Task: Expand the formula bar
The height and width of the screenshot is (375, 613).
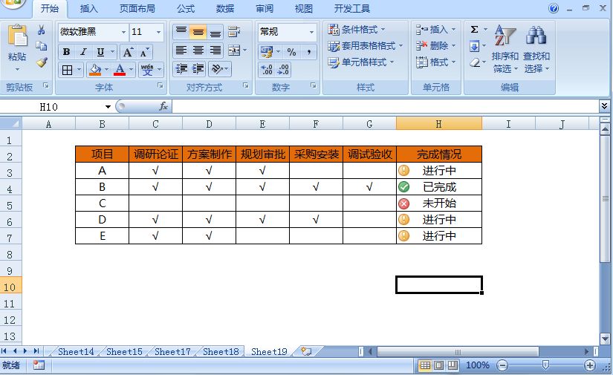Action: click(604, 106)
